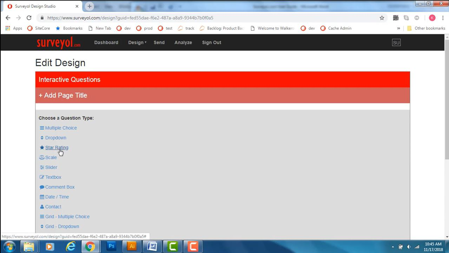Viewport: 449px width, 253px height.
Task: Choose Grid - Multiple Choice question type
Action: 67,217
